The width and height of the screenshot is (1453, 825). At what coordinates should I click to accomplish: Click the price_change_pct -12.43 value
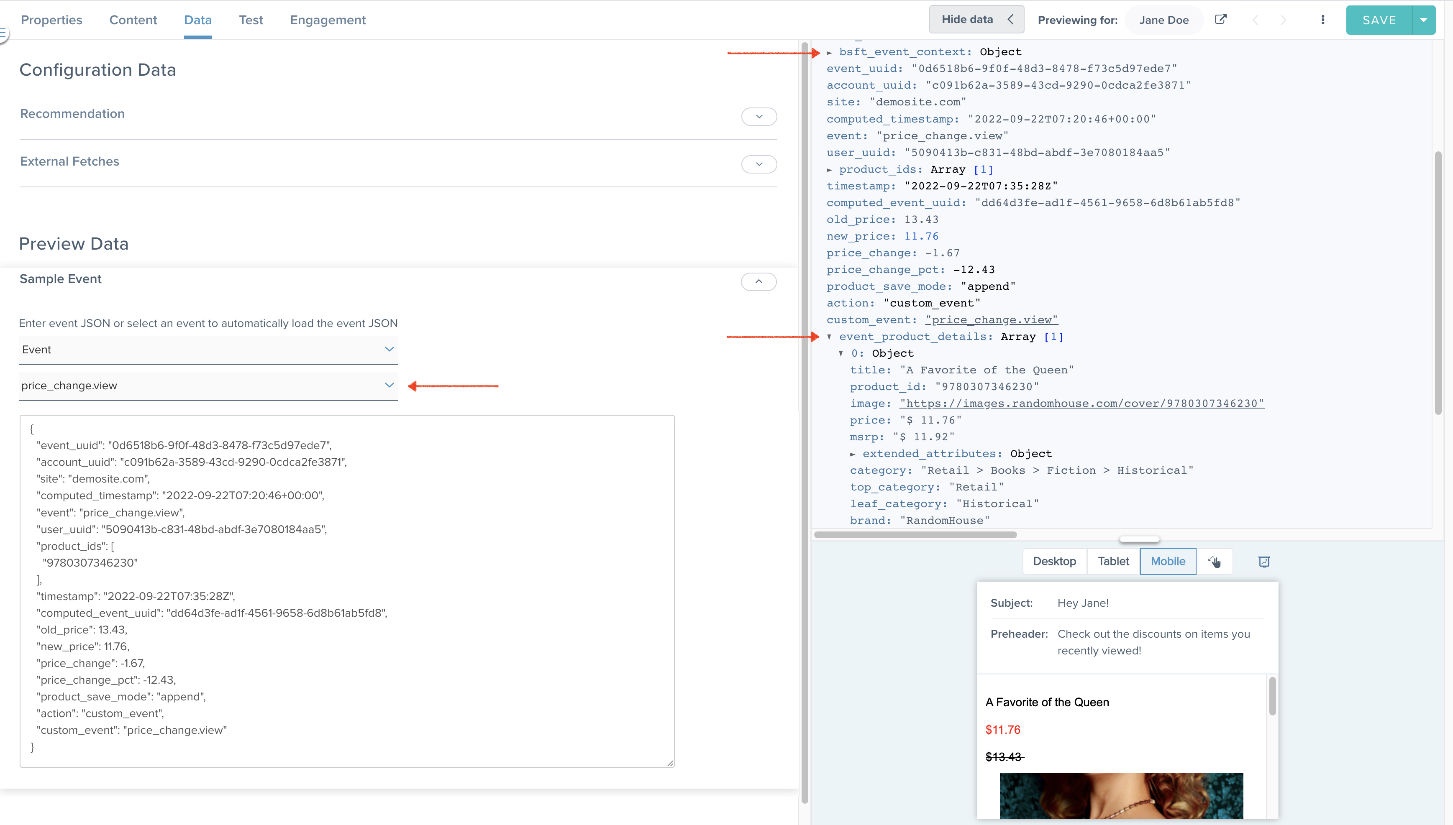tap(974, 270)
